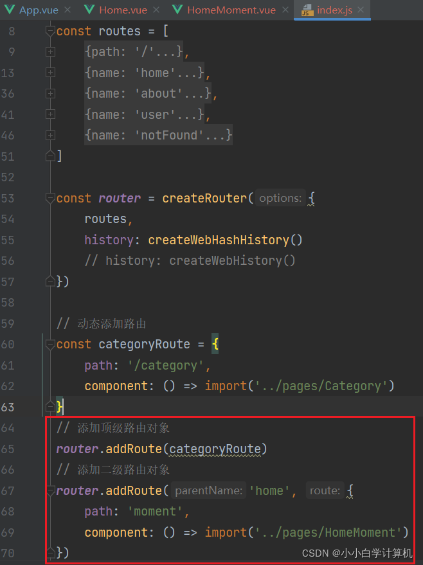Expand the folded 'about' route on line 36
423x565 pixels.
click(x=50, y=94)
